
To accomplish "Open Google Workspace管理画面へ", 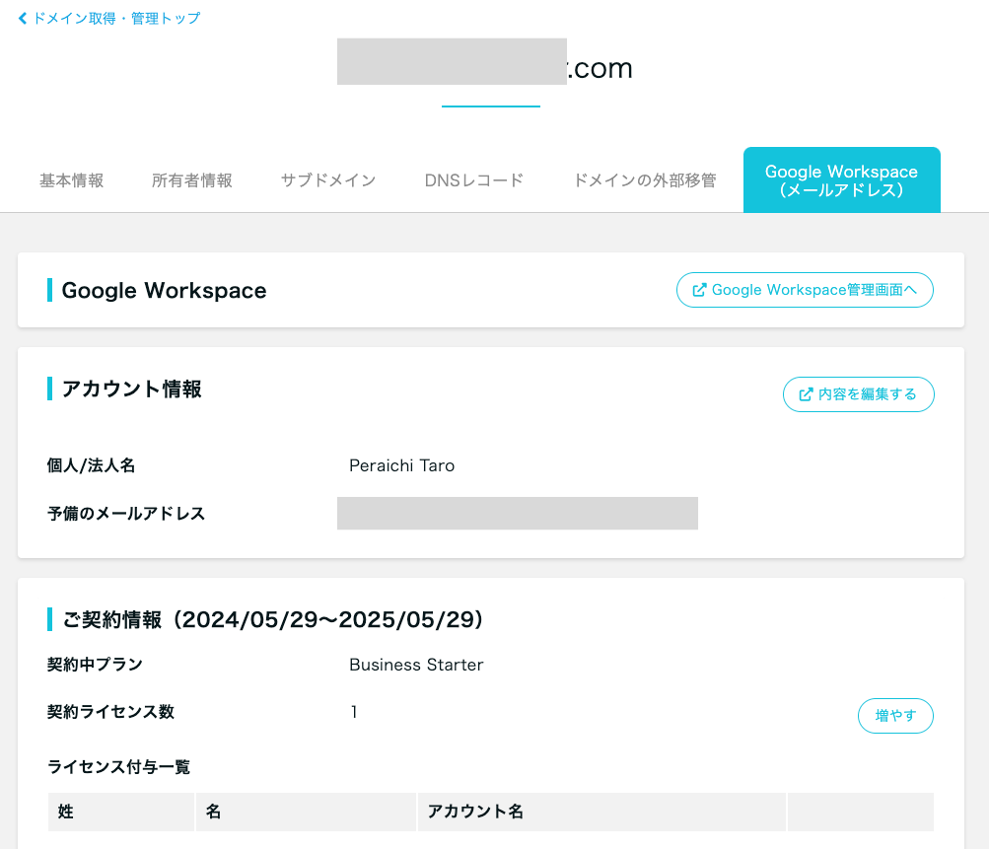I will pos(805,290).
